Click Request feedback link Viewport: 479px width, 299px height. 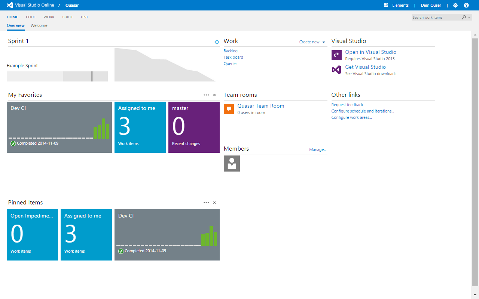(347, 105)
